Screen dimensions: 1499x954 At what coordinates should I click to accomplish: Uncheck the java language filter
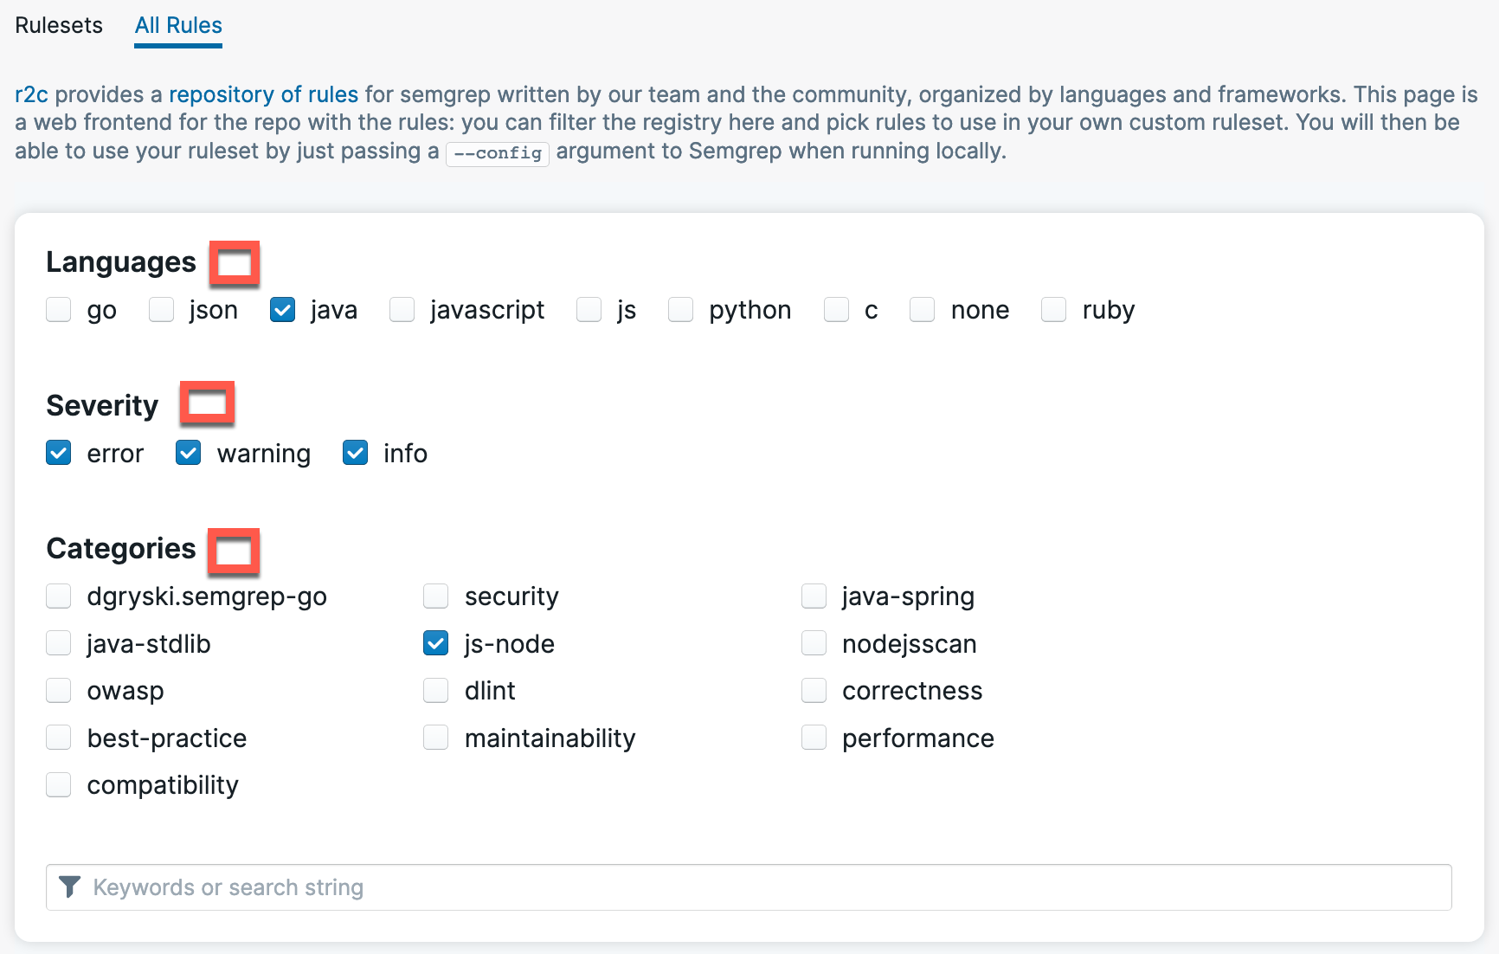point(282,309)
